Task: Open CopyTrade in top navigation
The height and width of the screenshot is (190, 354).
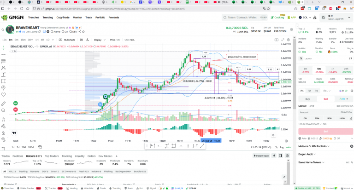Action: 63,17
